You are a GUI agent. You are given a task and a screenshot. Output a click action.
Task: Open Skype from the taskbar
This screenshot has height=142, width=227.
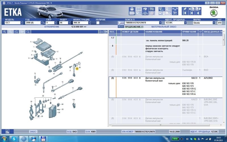coord(14,139)
